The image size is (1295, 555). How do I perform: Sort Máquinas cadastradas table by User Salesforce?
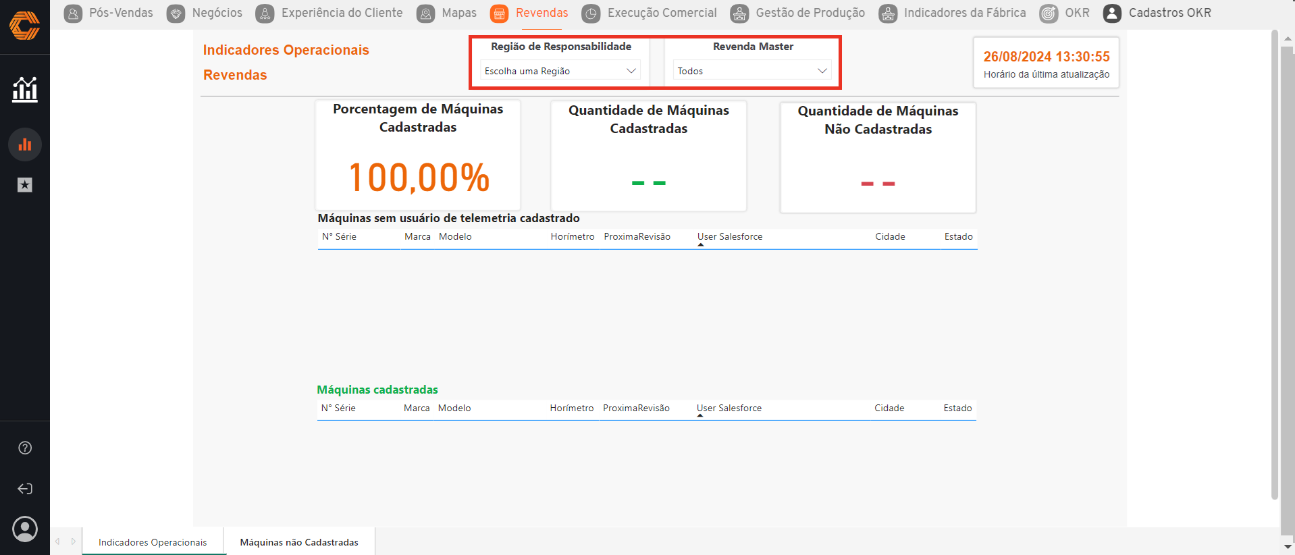(x=729, y=408)
